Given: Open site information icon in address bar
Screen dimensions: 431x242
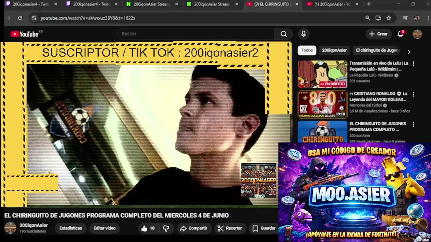Looking at the screenshot, I should 34,18.
